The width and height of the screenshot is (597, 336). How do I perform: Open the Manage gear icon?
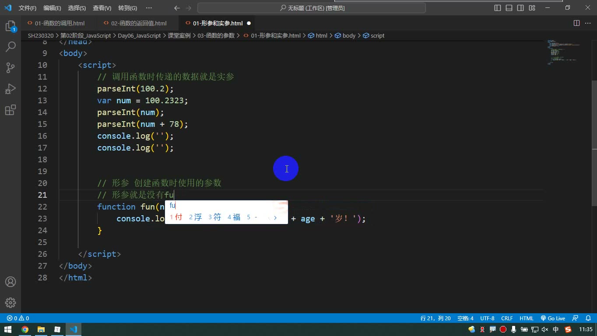pos(11,303)
